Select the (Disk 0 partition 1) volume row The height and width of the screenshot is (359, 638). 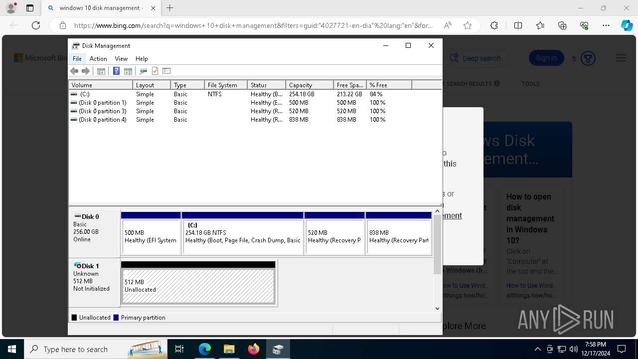[255, 103]
